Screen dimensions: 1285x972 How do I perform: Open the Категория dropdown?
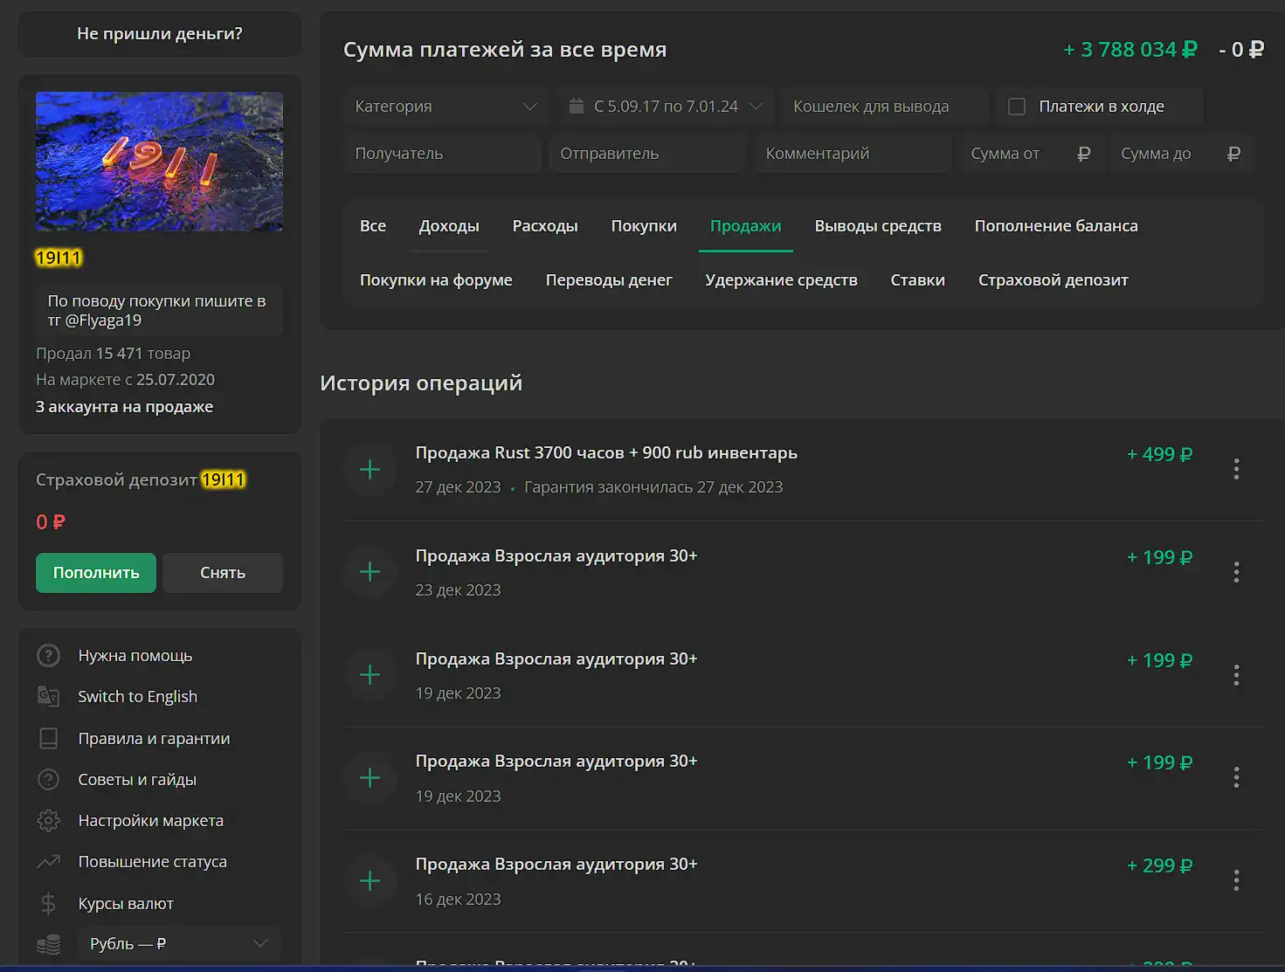[446, 107]
